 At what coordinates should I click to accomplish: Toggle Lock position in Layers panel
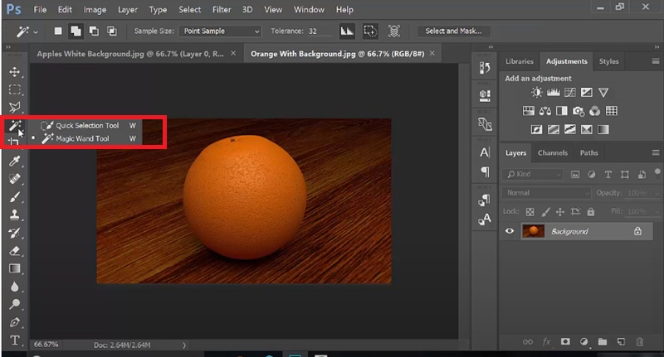(559, 212)
